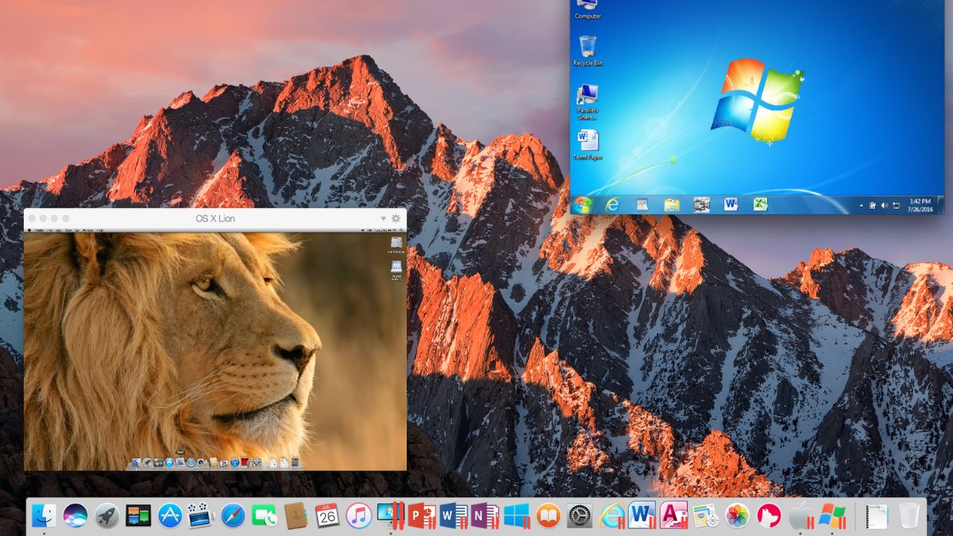Select Term Paper document on Windows desktop

click(x=588, y=145)
